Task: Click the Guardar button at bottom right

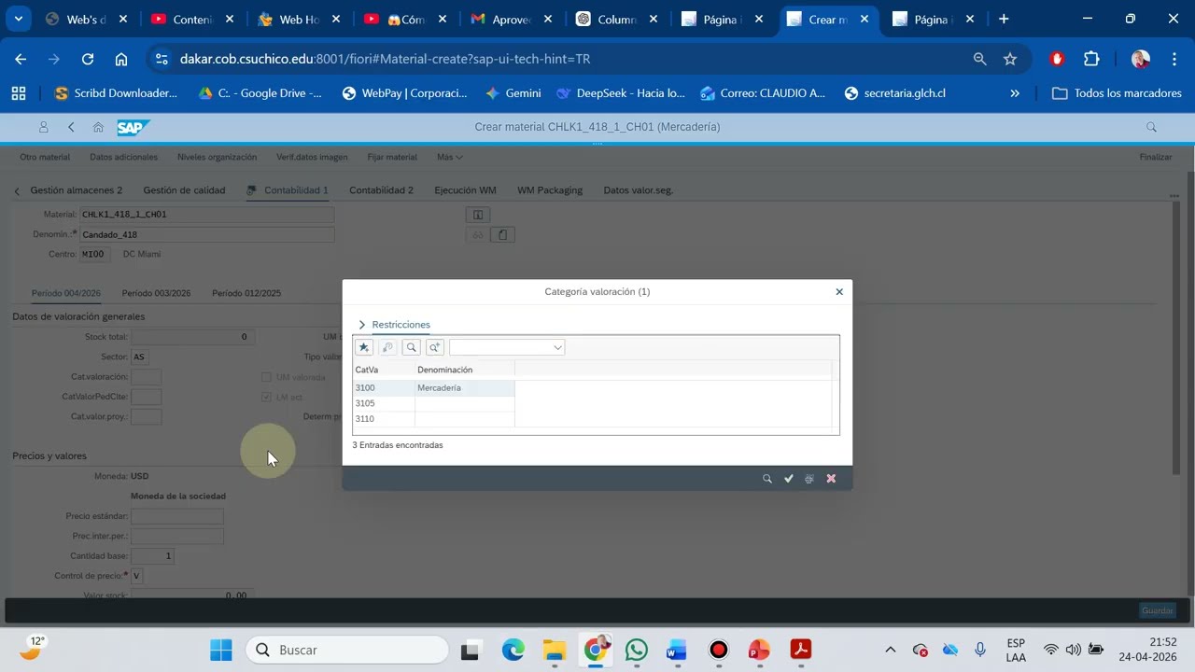Action: point(1158,611)
